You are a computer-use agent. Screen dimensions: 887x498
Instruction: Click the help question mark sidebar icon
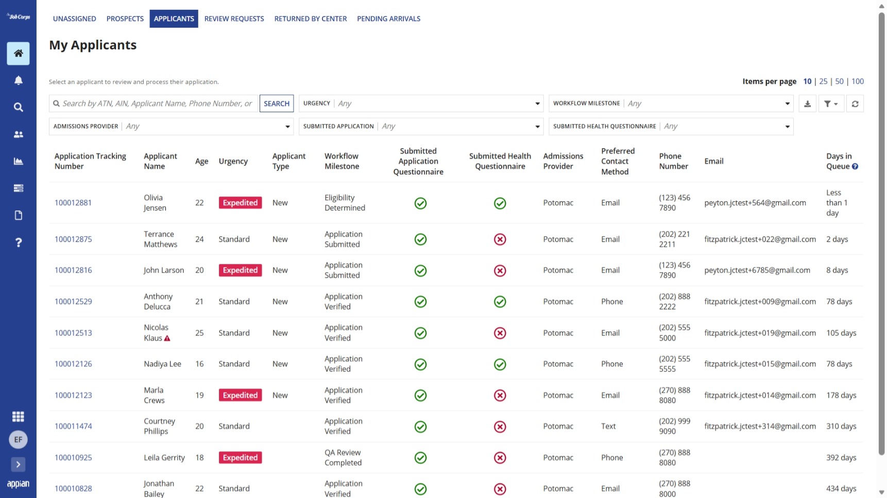(18, 242)
